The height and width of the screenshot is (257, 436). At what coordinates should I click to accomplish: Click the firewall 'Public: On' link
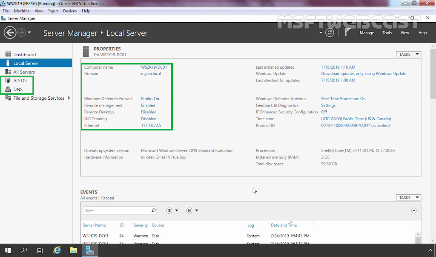tap(150, 98)
